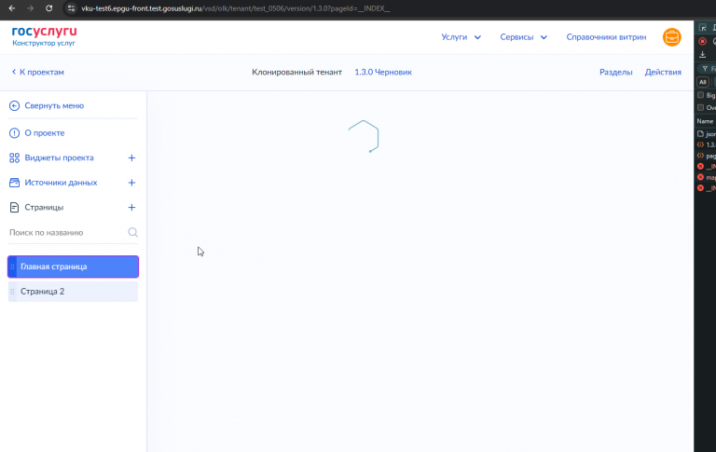716x452 pixels.
Task: Open О проекте section
Action: click(x=45, y=133)
